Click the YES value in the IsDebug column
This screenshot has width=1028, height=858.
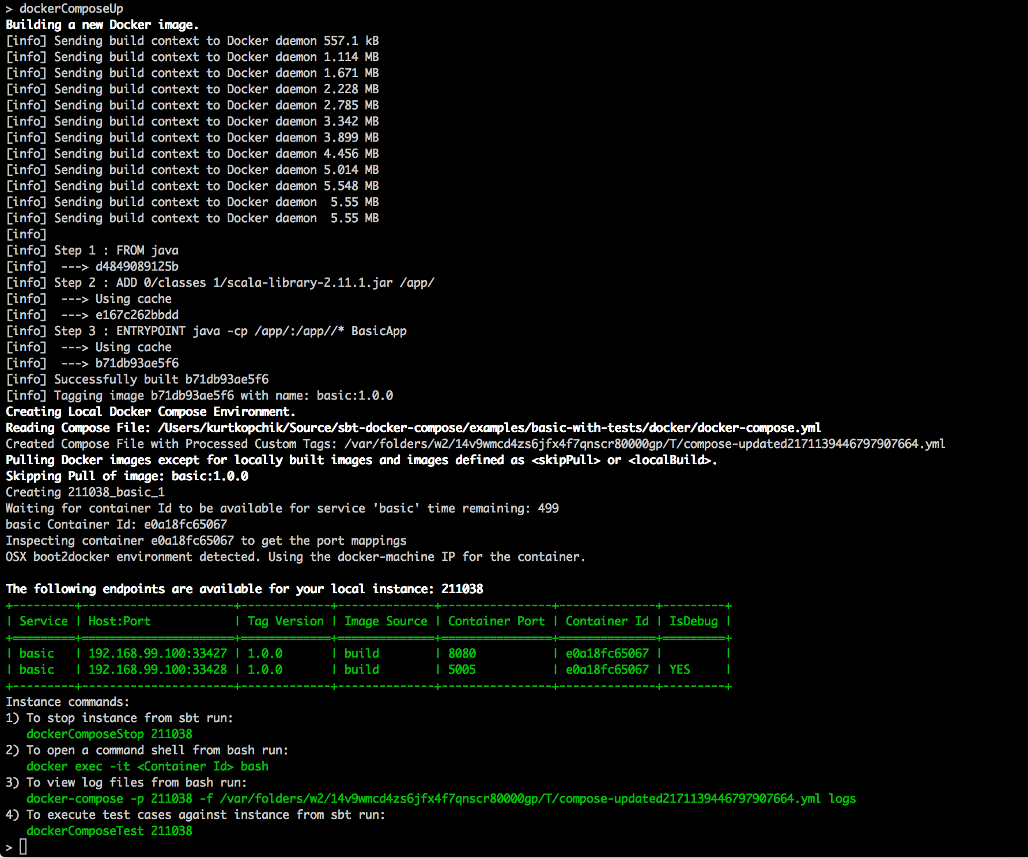(679, 670)
